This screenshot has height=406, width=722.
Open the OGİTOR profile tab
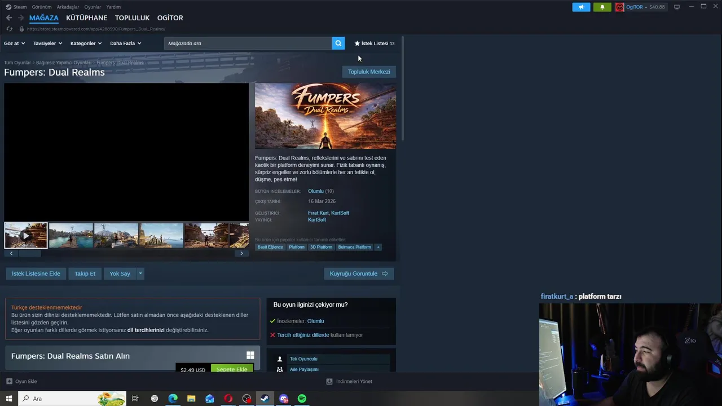[170, 18]
